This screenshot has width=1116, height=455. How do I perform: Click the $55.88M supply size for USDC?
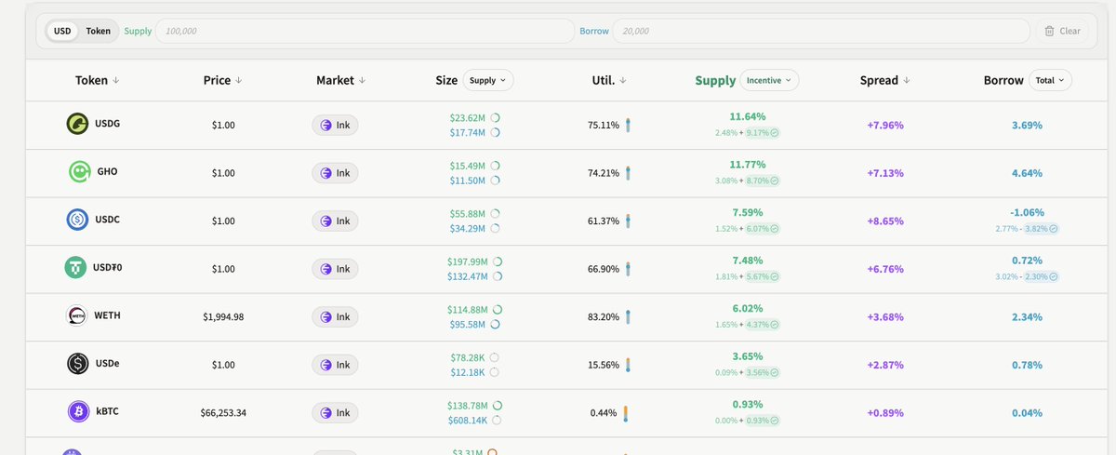(468, 213)
